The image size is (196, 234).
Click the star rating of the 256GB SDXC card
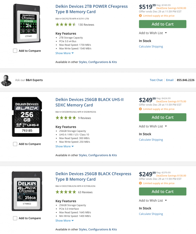pyautogui.click(x=66, y=118)
